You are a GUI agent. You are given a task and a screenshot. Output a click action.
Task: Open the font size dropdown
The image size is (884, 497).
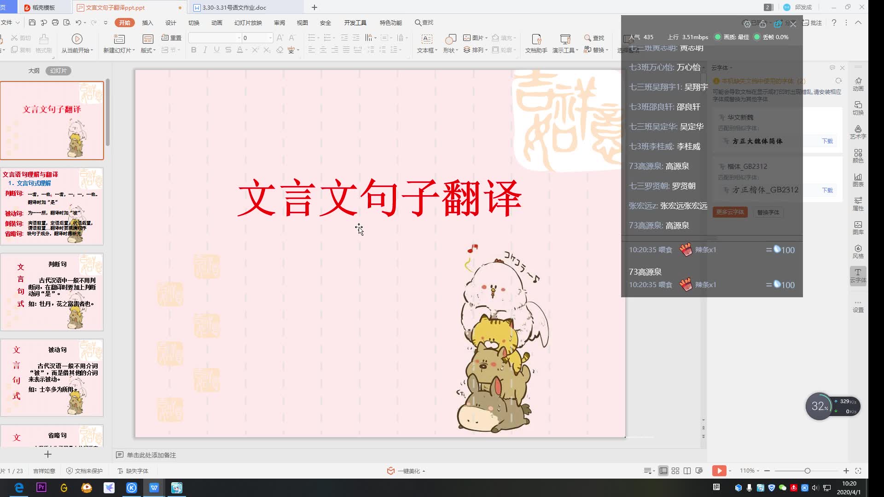(x=270, y=38)
